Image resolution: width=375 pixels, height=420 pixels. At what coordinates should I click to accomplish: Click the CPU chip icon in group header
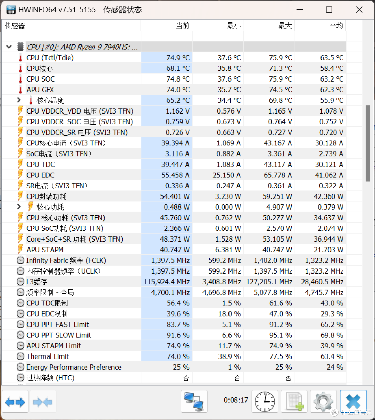coord(20,47)
